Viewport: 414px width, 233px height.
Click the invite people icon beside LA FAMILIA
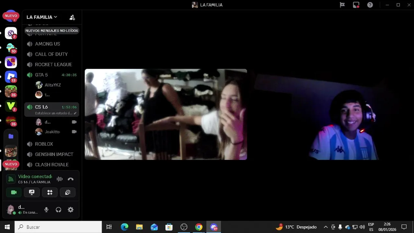point(72,17)
